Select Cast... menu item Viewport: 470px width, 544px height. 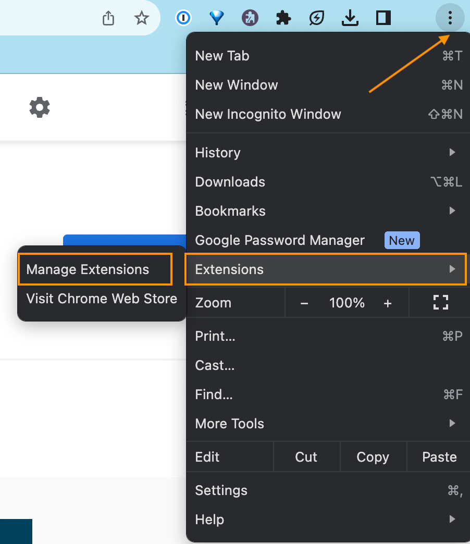(328, 365)
